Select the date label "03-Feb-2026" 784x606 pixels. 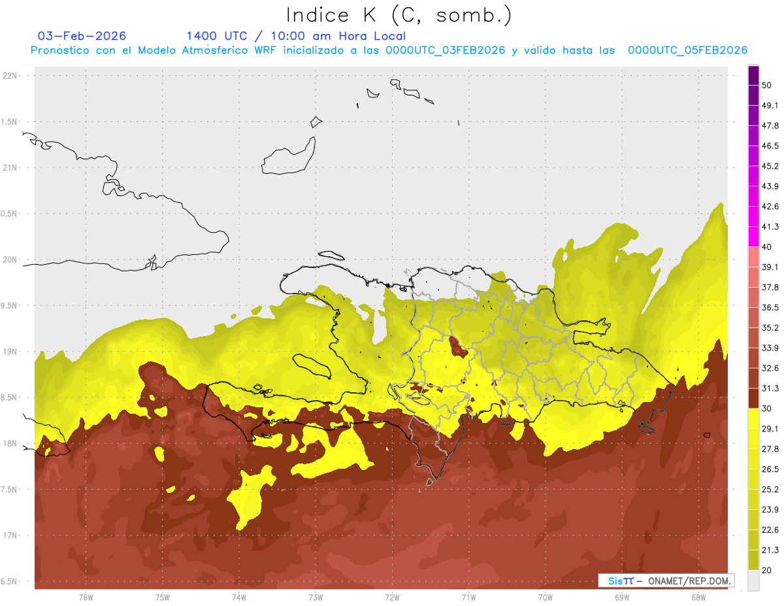pyautogui.click(x=82, y=36)
